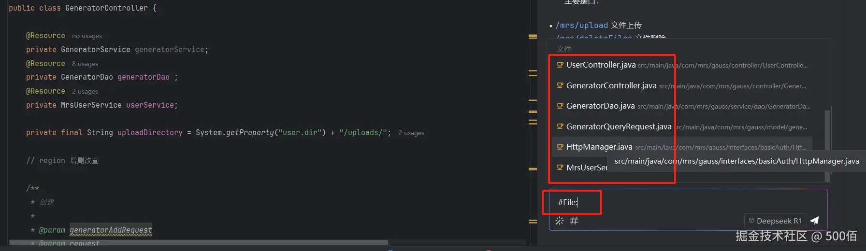866x251 pixels.
Task: Click the topmost yellow warning stripe marker
Action: 533,36
